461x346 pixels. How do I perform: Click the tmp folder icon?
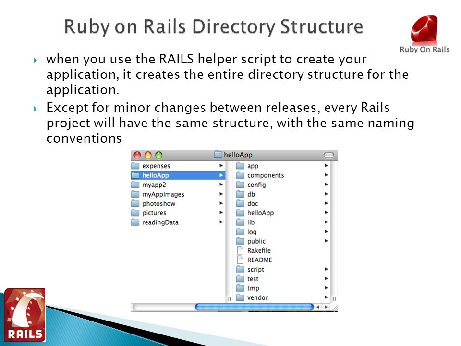tap(240, 288)
